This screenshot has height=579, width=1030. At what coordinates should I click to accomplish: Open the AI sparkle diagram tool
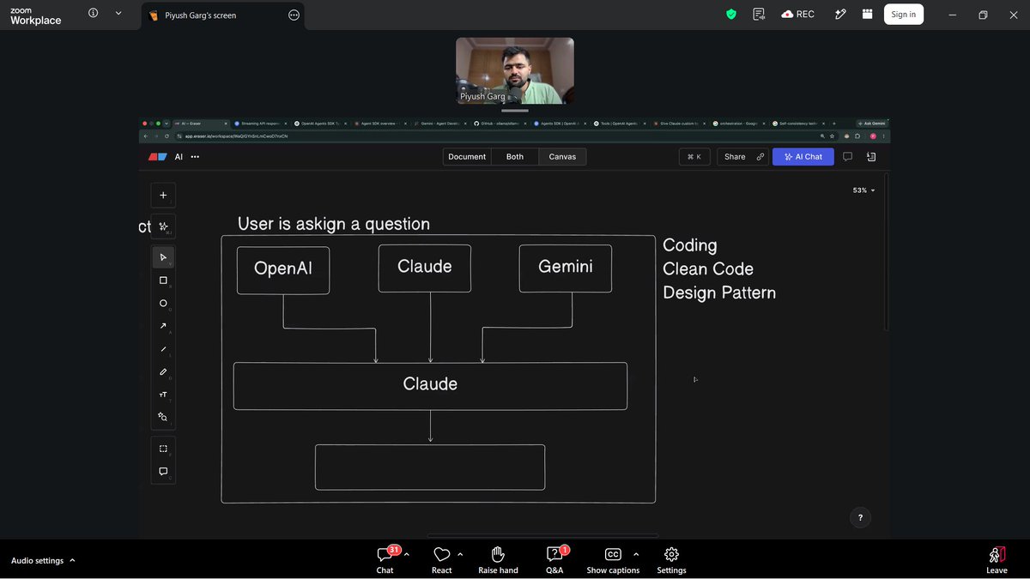click(163, 226)
